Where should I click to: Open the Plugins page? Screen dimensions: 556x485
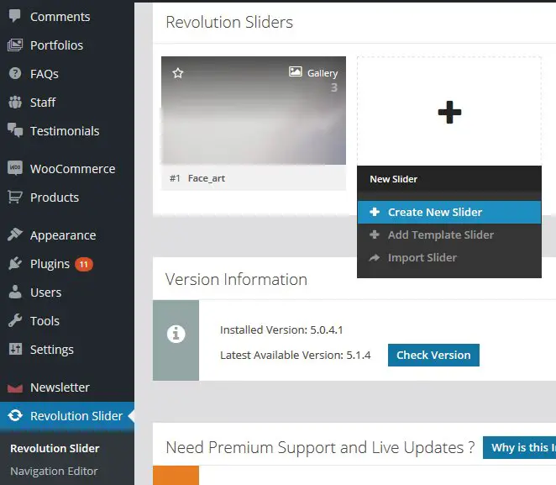pyautogui.click(x=50, y=264)
